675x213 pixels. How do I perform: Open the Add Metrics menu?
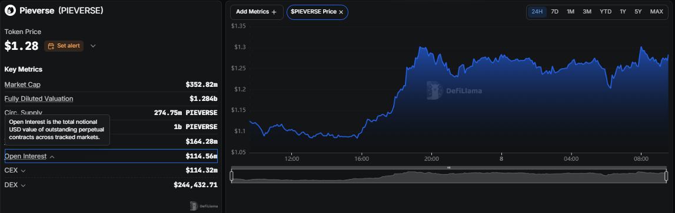(257, 12)
